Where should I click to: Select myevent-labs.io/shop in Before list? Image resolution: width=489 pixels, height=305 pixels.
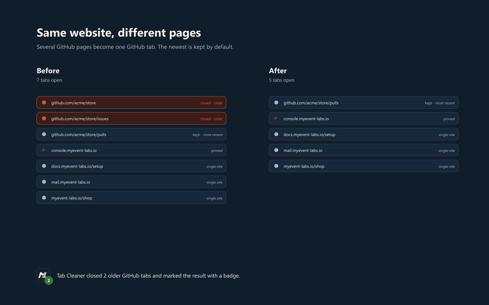pos(72,198)
